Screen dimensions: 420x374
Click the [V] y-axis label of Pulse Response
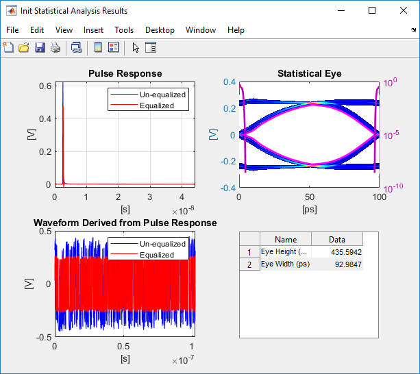coord(32,134)
